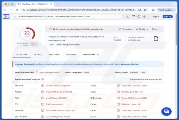Click the automate checks link
Screen dimensions: 179x120
(x=129, y=64)
